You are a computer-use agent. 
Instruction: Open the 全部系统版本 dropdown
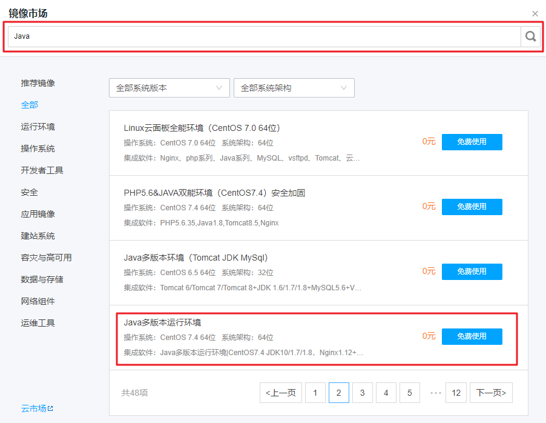point(169,88)
